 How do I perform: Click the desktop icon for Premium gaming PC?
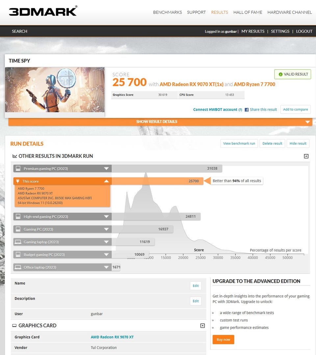click(18, 169)
